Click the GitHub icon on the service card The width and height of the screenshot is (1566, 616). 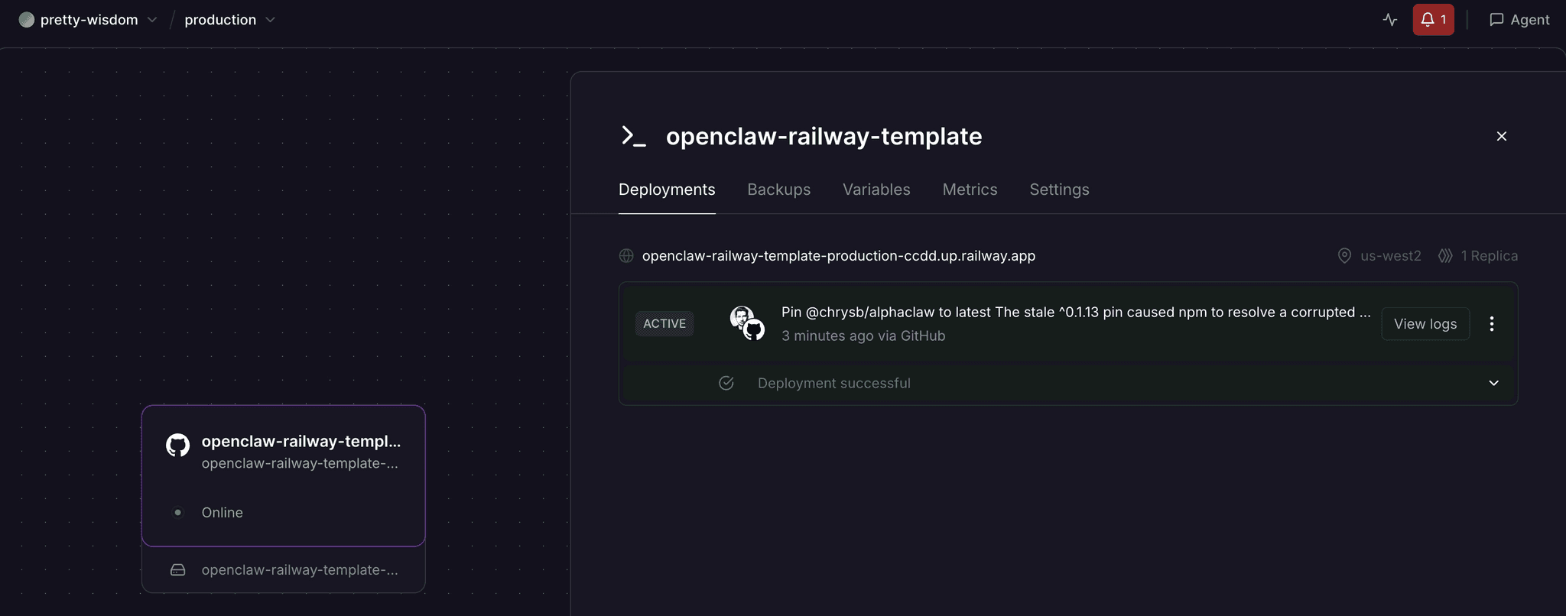tap(178, 446)
